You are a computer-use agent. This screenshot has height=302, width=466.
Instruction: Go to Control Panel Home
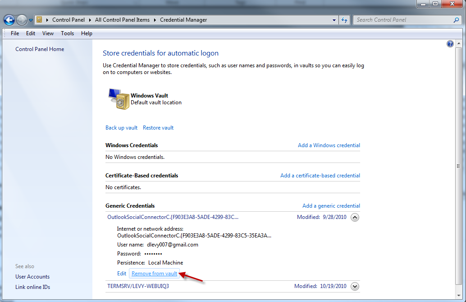click(40, 49)
